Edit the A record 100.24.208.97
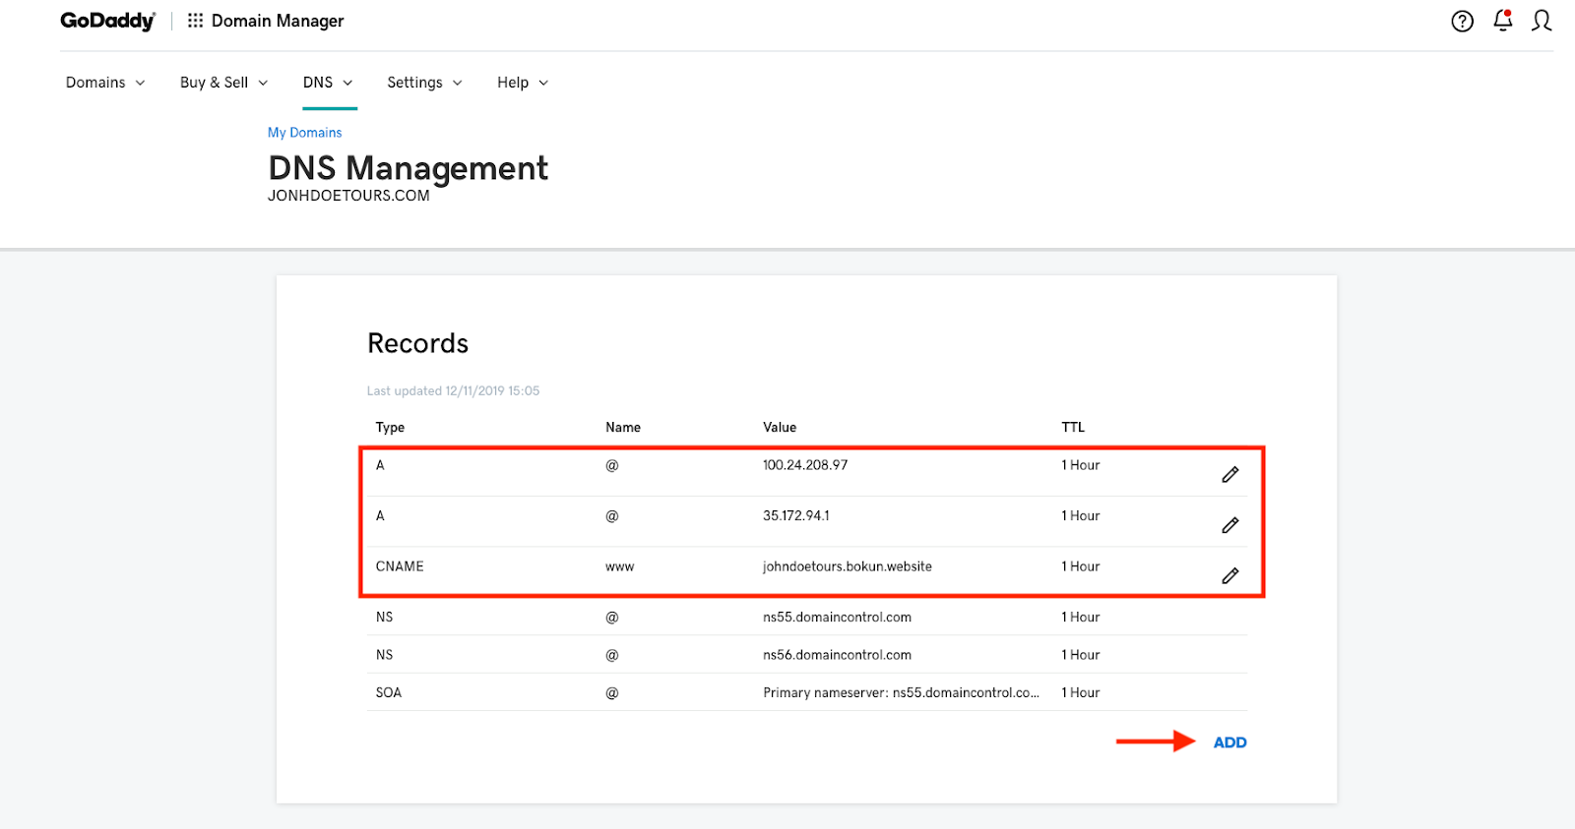 pyautogui.click(x=1229, y=475)
